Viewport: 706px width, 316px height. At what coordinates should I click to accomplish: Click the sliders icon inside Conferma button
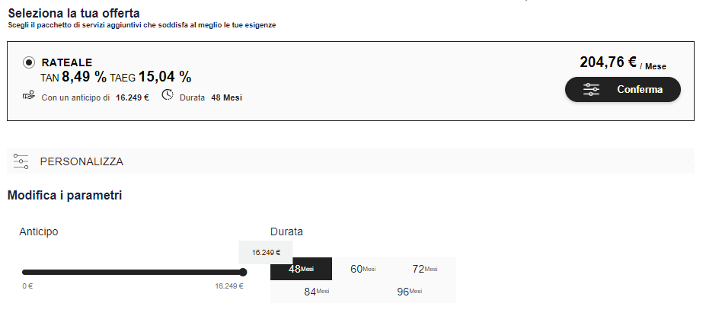591,89
